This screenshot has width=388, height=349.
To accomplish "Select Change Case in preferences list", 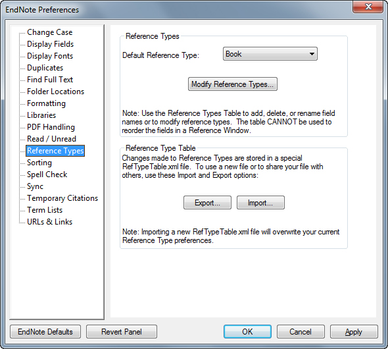I will (x=49, y=32).
